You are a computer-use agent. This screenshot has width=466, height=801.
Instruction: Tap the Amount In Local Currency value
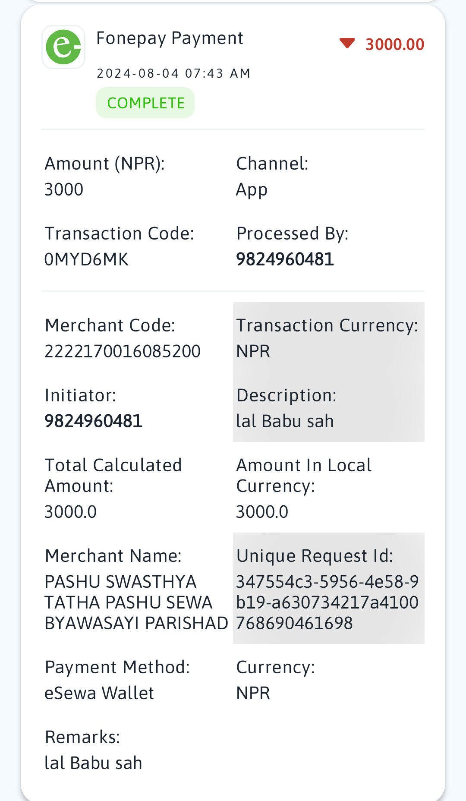click(262, 512)
